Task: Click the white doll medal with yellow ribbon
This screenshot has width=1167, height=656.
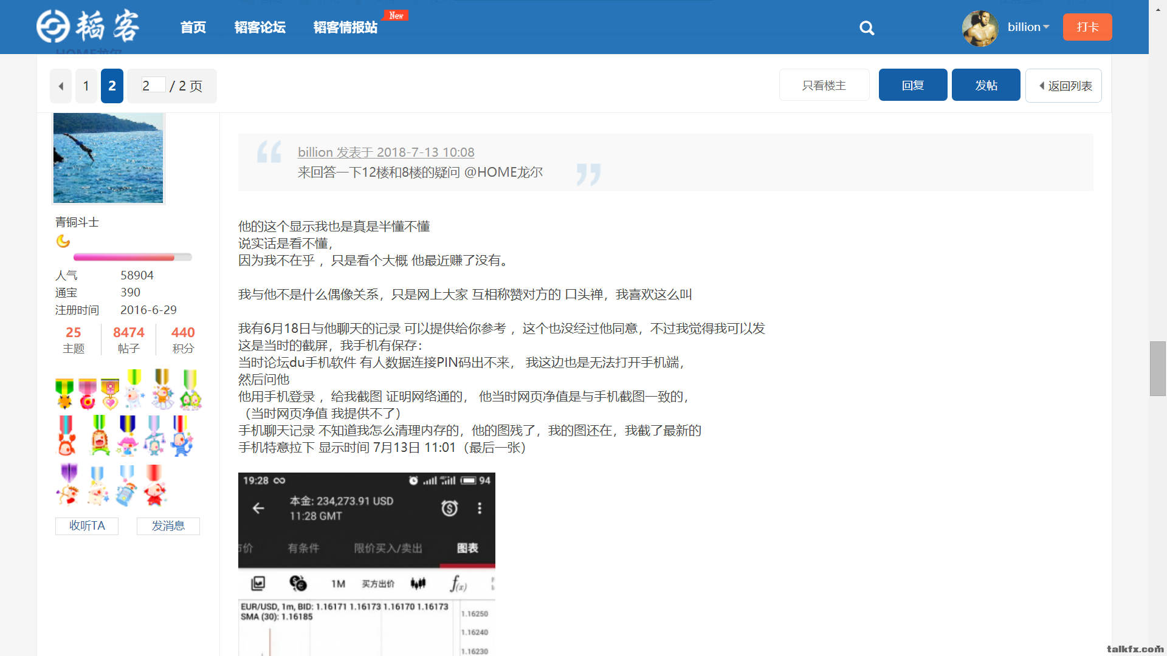Action: [x=134, y=389]
